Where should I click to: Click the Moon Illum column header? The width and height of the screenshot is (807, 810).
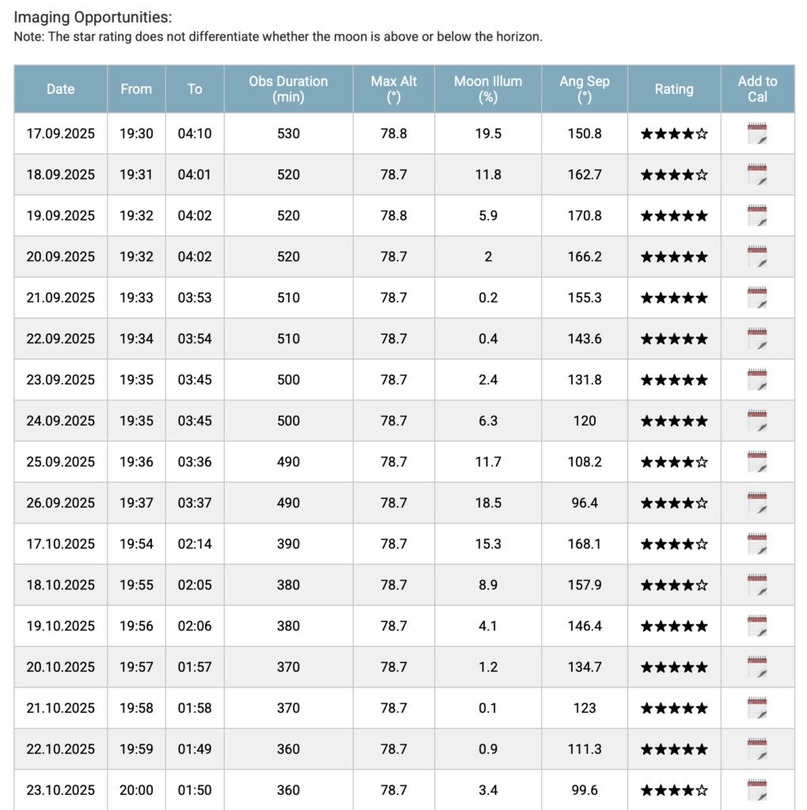tap(488, 89)
